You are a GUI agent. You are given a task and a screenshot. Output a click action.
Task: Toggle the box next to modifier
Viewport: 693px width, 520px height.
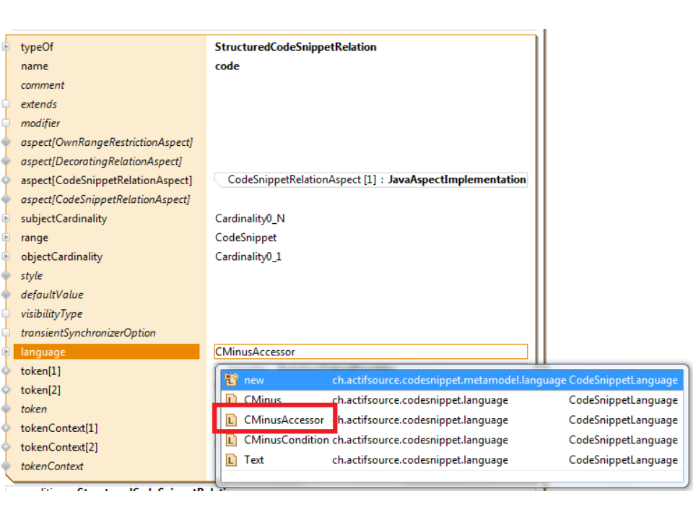point(6,123)
